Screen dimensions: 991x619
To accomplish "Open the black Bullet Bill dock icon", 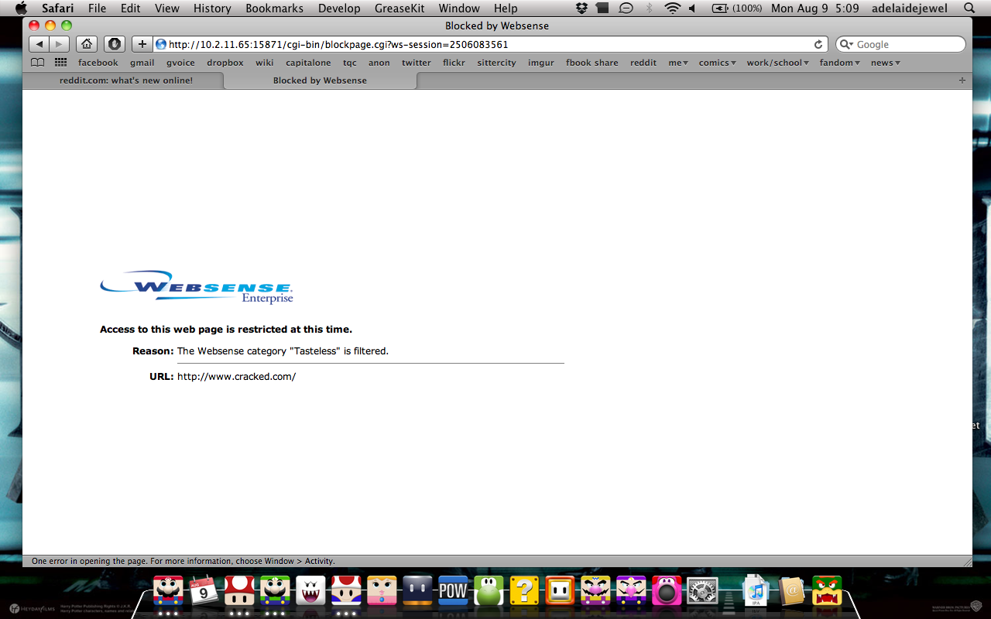I will tap(417, 591).
